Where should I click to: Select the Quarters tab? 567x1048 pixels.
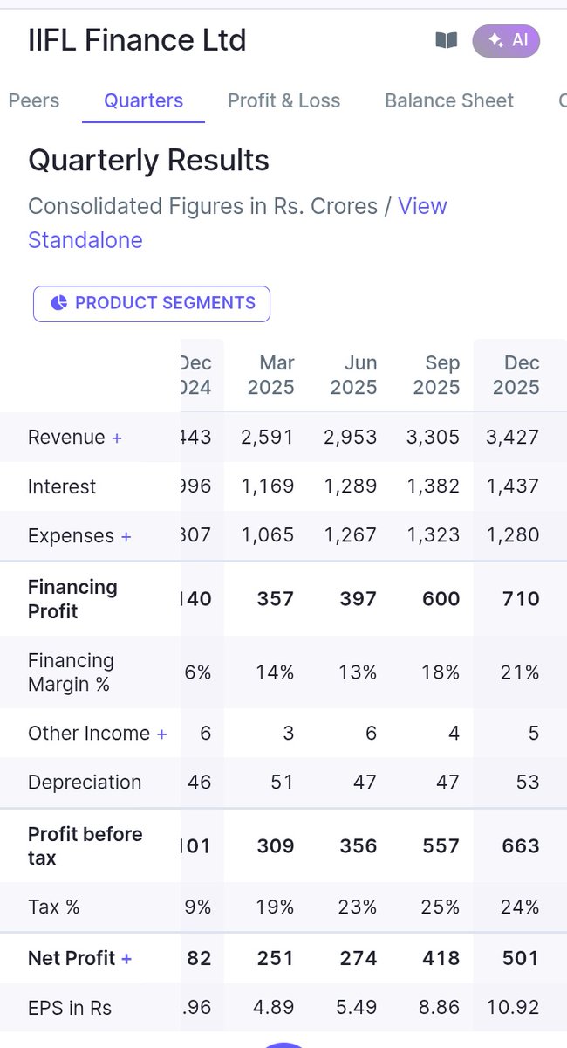(144, 100)
